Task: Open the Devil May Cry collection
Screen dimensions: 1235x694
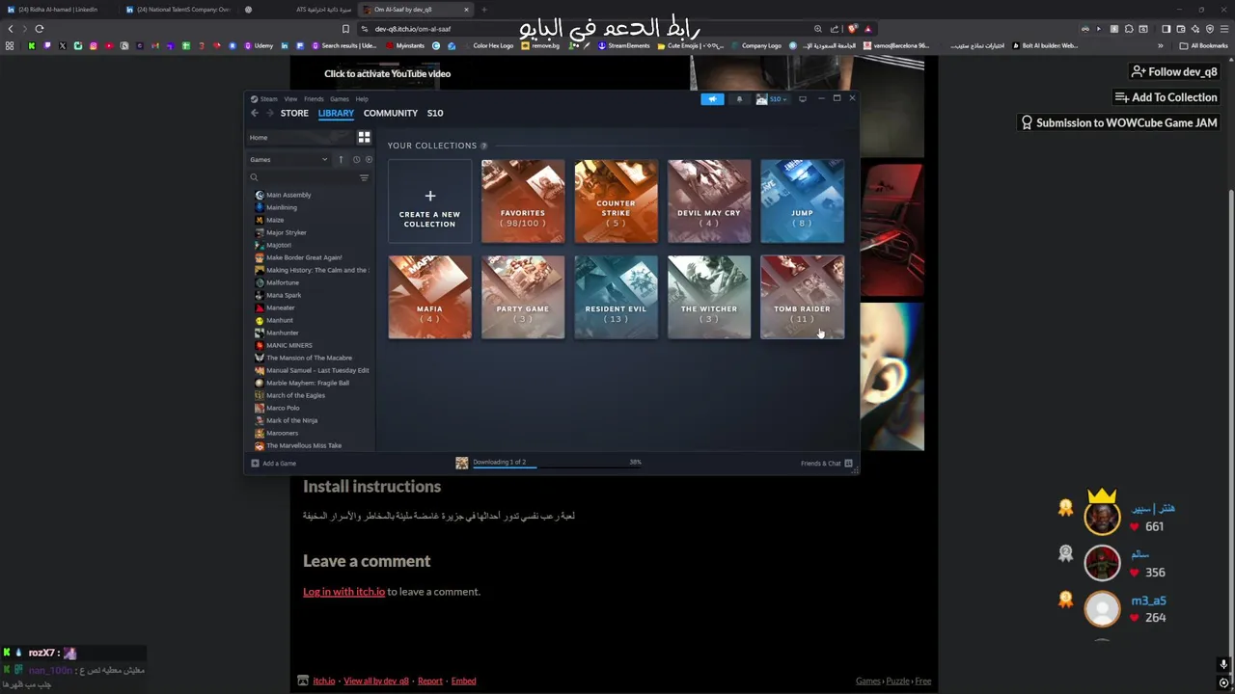Action: (x=709, y=201)
